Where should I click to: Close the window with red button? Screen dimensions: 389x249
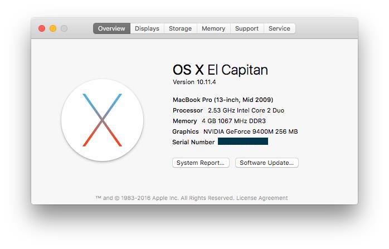coord(42,28)
